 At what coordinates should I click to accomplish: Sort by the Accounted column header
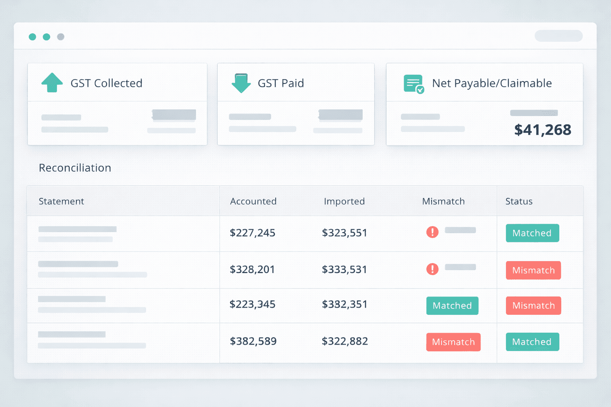[253, 201]
